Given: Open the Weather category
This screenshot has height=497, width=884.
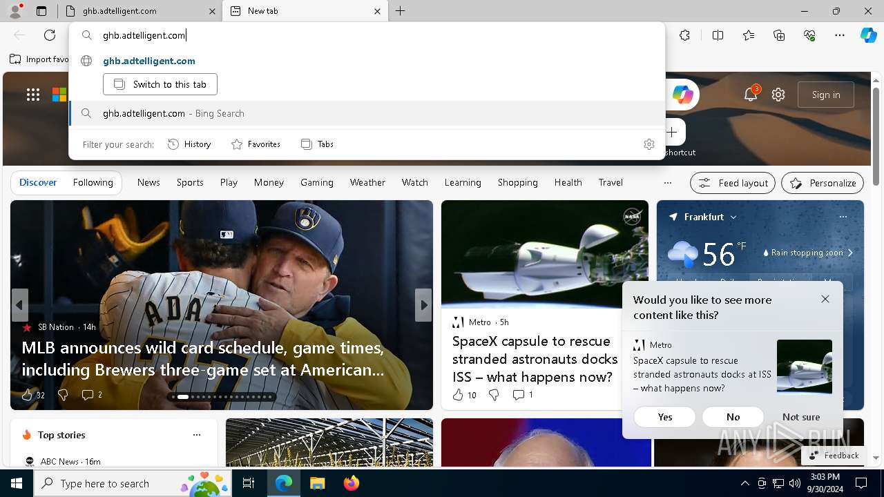Looking at the screenshot, I should coord(367,183).
